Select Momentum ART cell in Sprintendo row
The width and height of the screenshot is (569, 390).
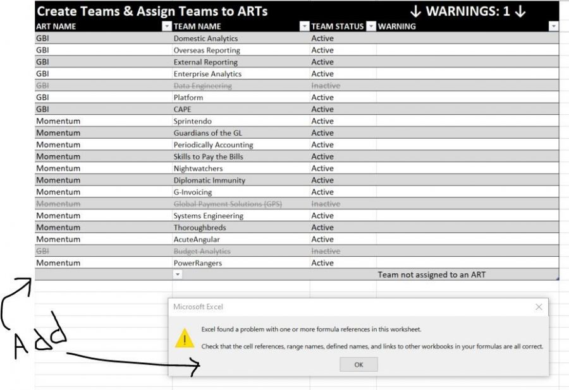coord(104,121)
